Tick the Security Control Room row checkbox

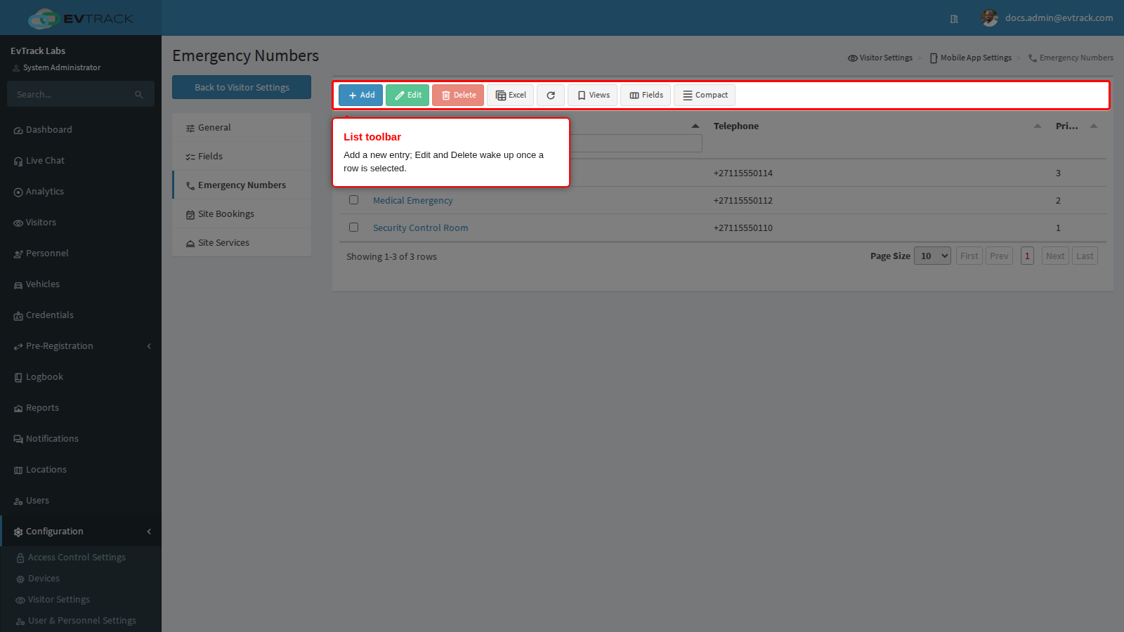354,228
